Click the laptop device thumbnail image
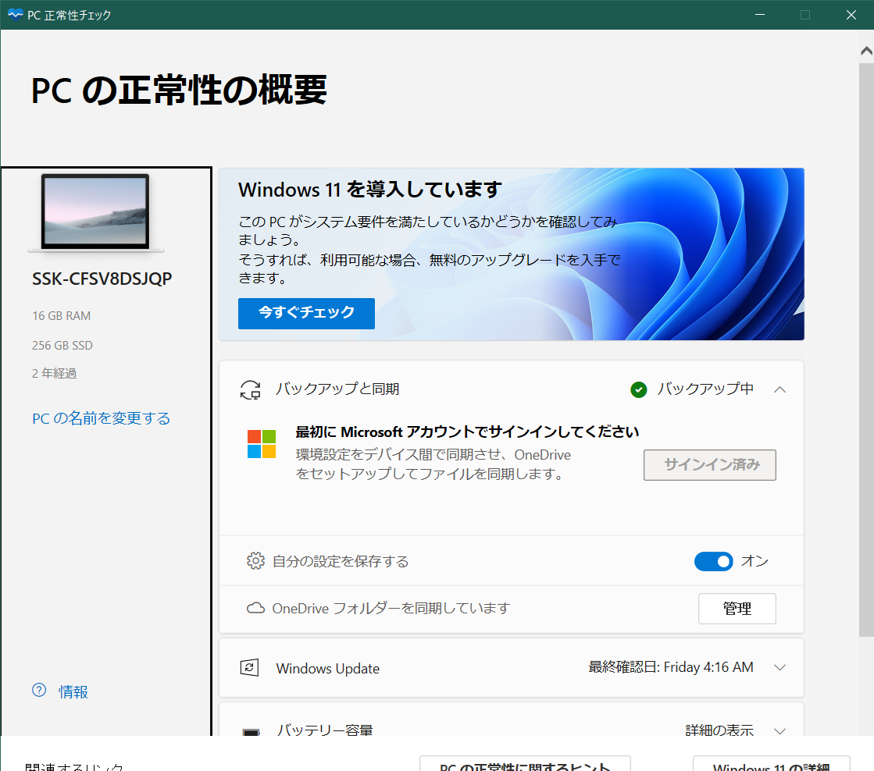This screenshot has width=874, height=771. pos(96,213)
